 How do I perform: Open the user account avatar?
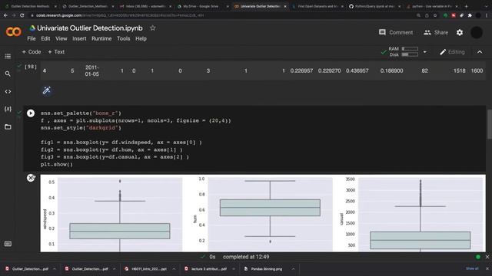coord(477,32)
